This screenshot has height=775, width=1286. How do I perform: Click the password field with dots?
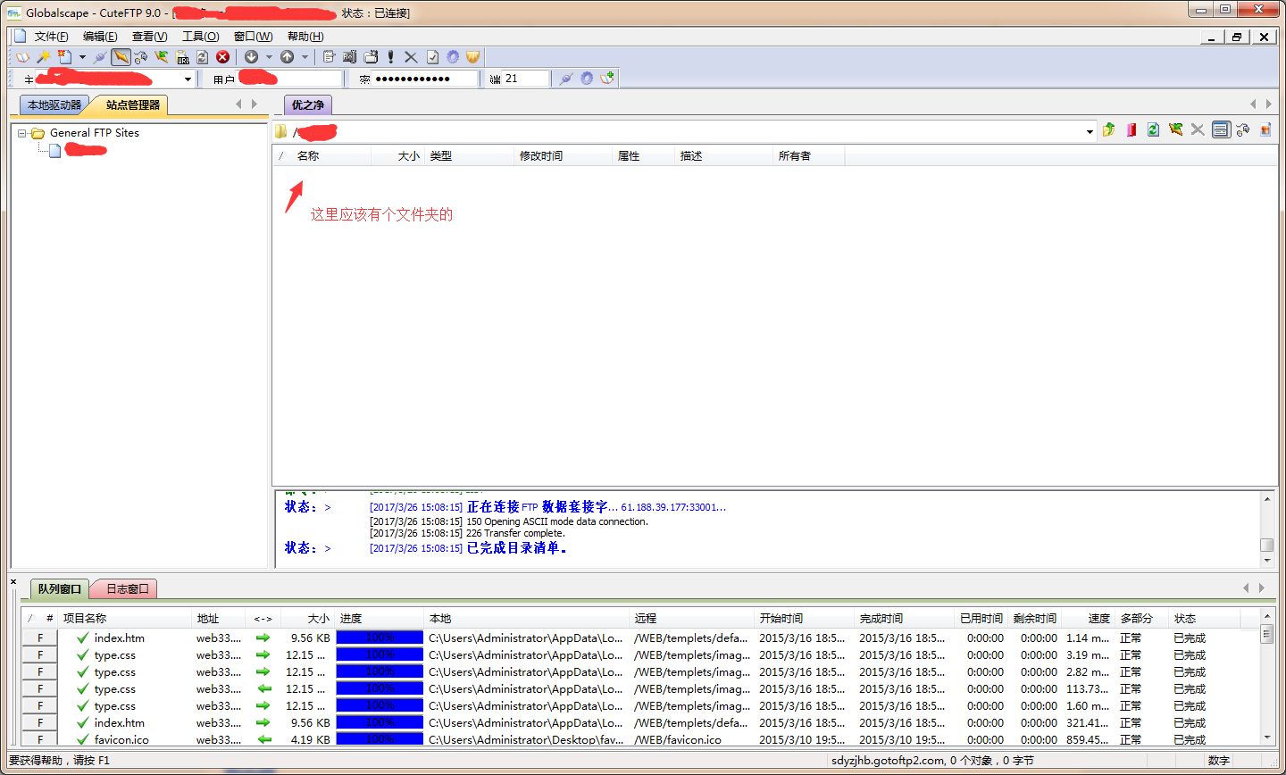(x=425, y=79)
